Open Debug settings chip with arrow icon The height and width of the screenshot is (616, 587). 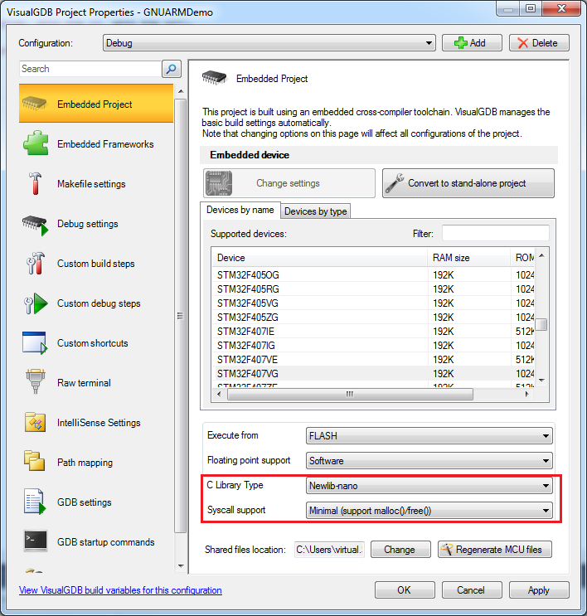(35, 226)
